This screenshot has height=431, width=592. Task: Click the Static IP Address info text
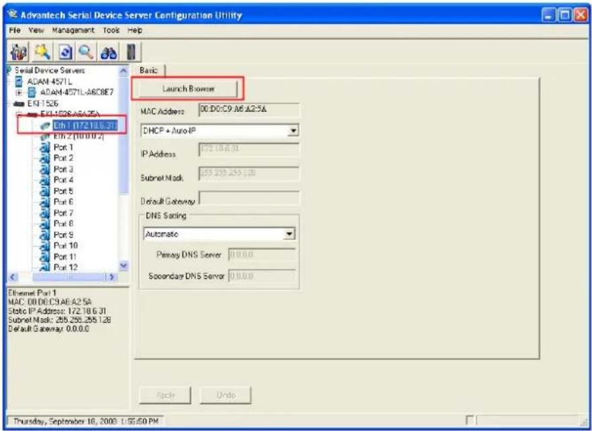tap(57, 312)
